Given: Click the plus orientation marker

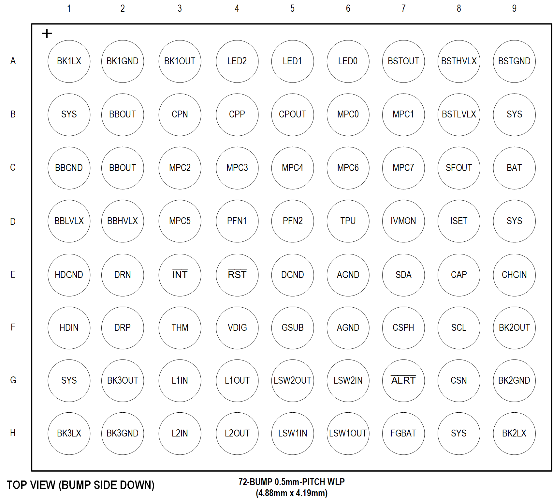Looking at the screenshot, I should (47, 33).
